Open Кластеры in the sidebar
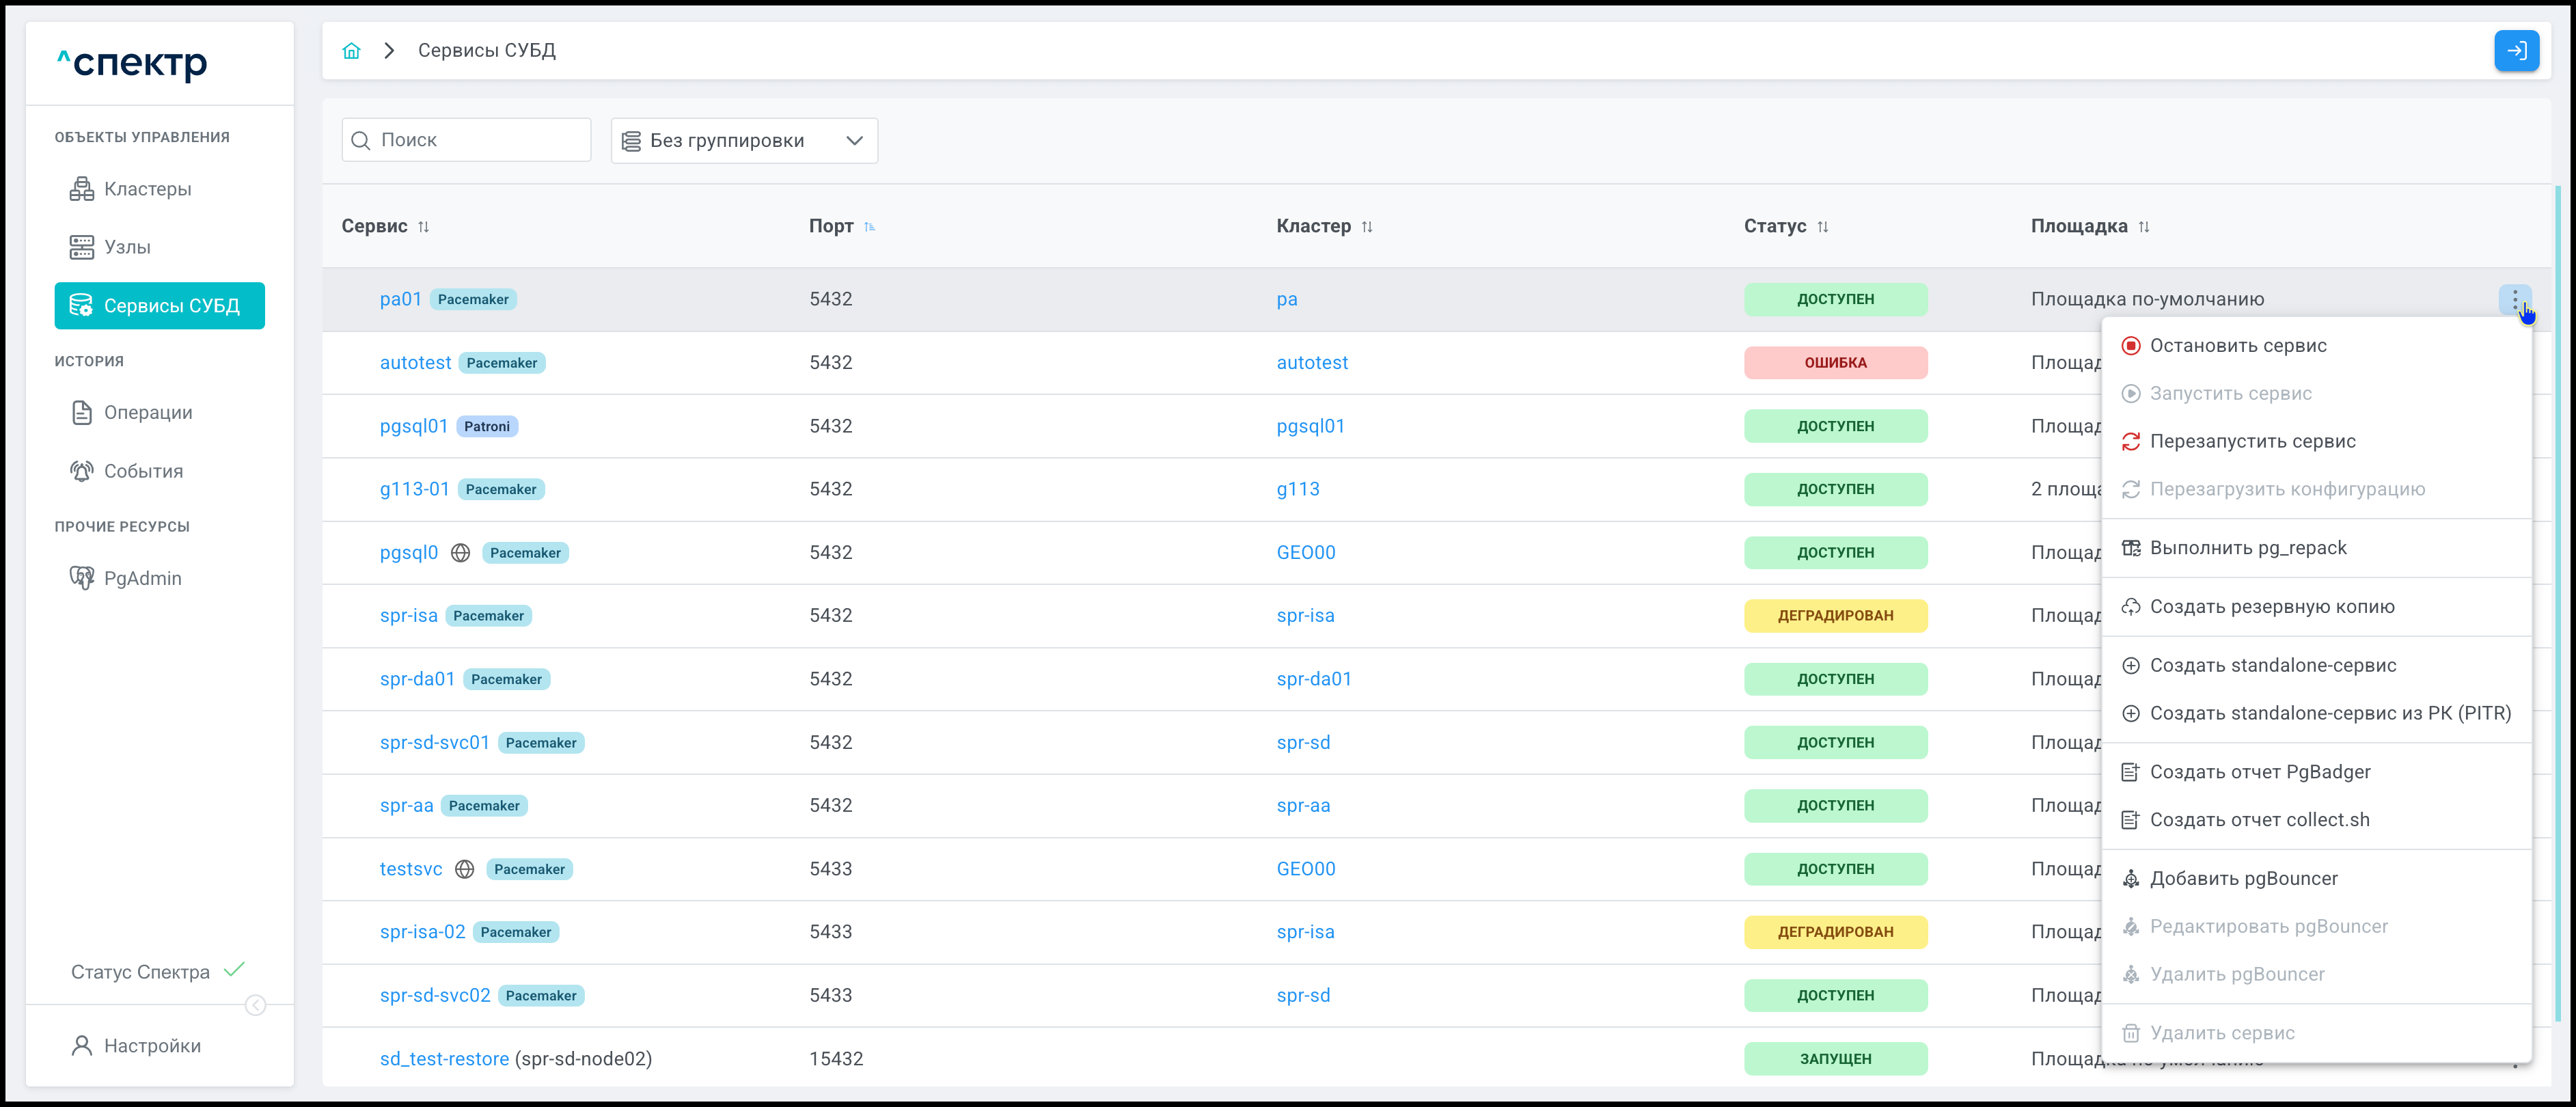 point(147,189)
